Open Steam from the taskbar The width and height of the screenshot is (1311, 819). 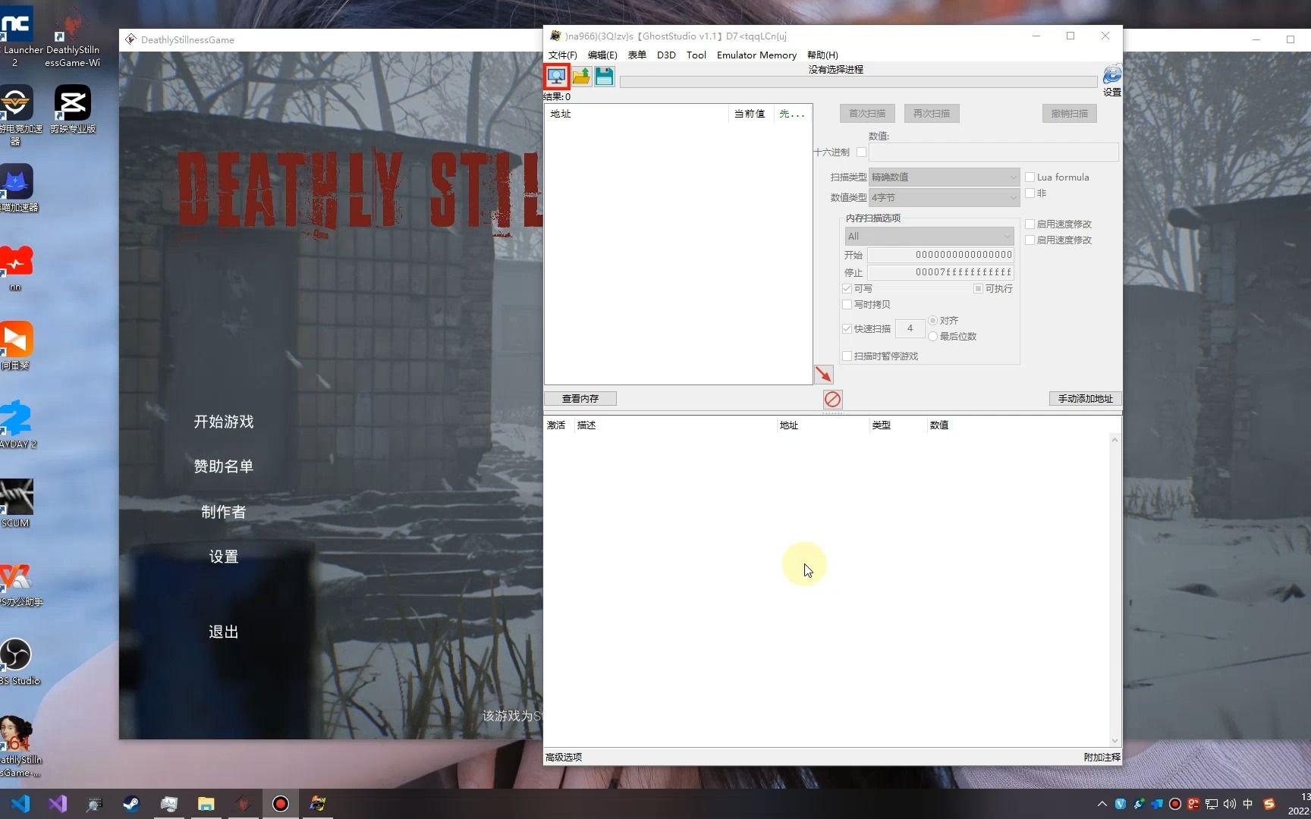click(131, 804)
